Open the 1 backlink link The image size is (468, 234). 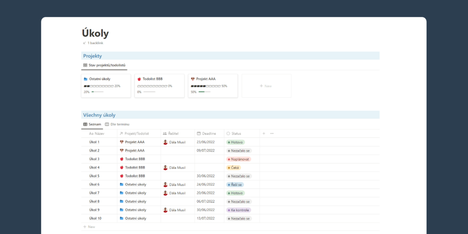[x=93, y=43]
